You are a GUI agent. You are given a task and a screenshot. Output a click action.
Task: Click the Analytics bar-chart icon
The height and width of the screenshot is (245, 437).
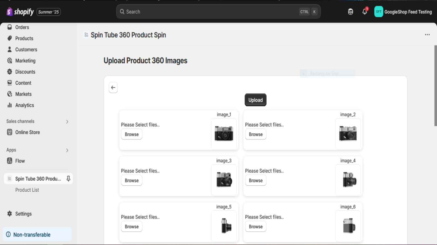(x=10, y=105)
